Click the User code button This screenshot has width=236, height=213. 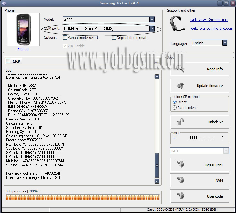(x=199, y=196)
